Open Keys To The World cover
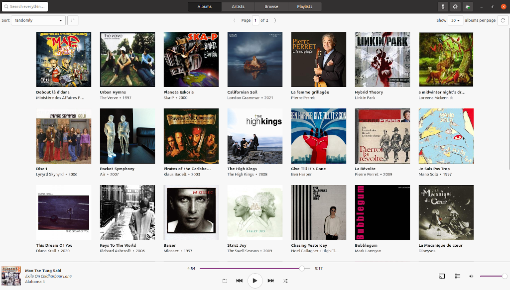This screenshot has height=290, width=510. tap(127, 213)
